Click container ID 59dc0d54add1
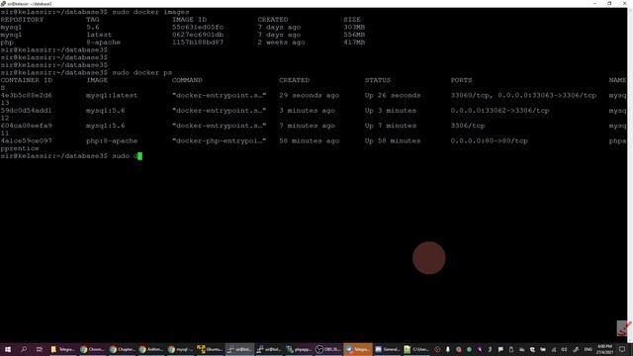 (27, 111)
